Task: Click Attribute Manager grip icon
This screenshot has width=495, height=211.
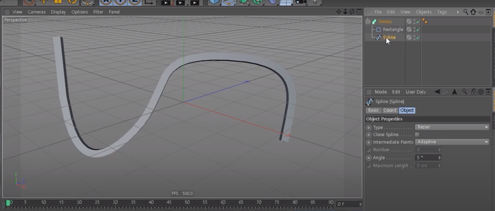Action: [369, 92]
